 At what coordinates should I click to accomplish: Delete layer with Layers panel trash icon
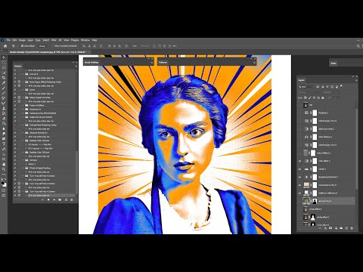click(x=352, y=228)
